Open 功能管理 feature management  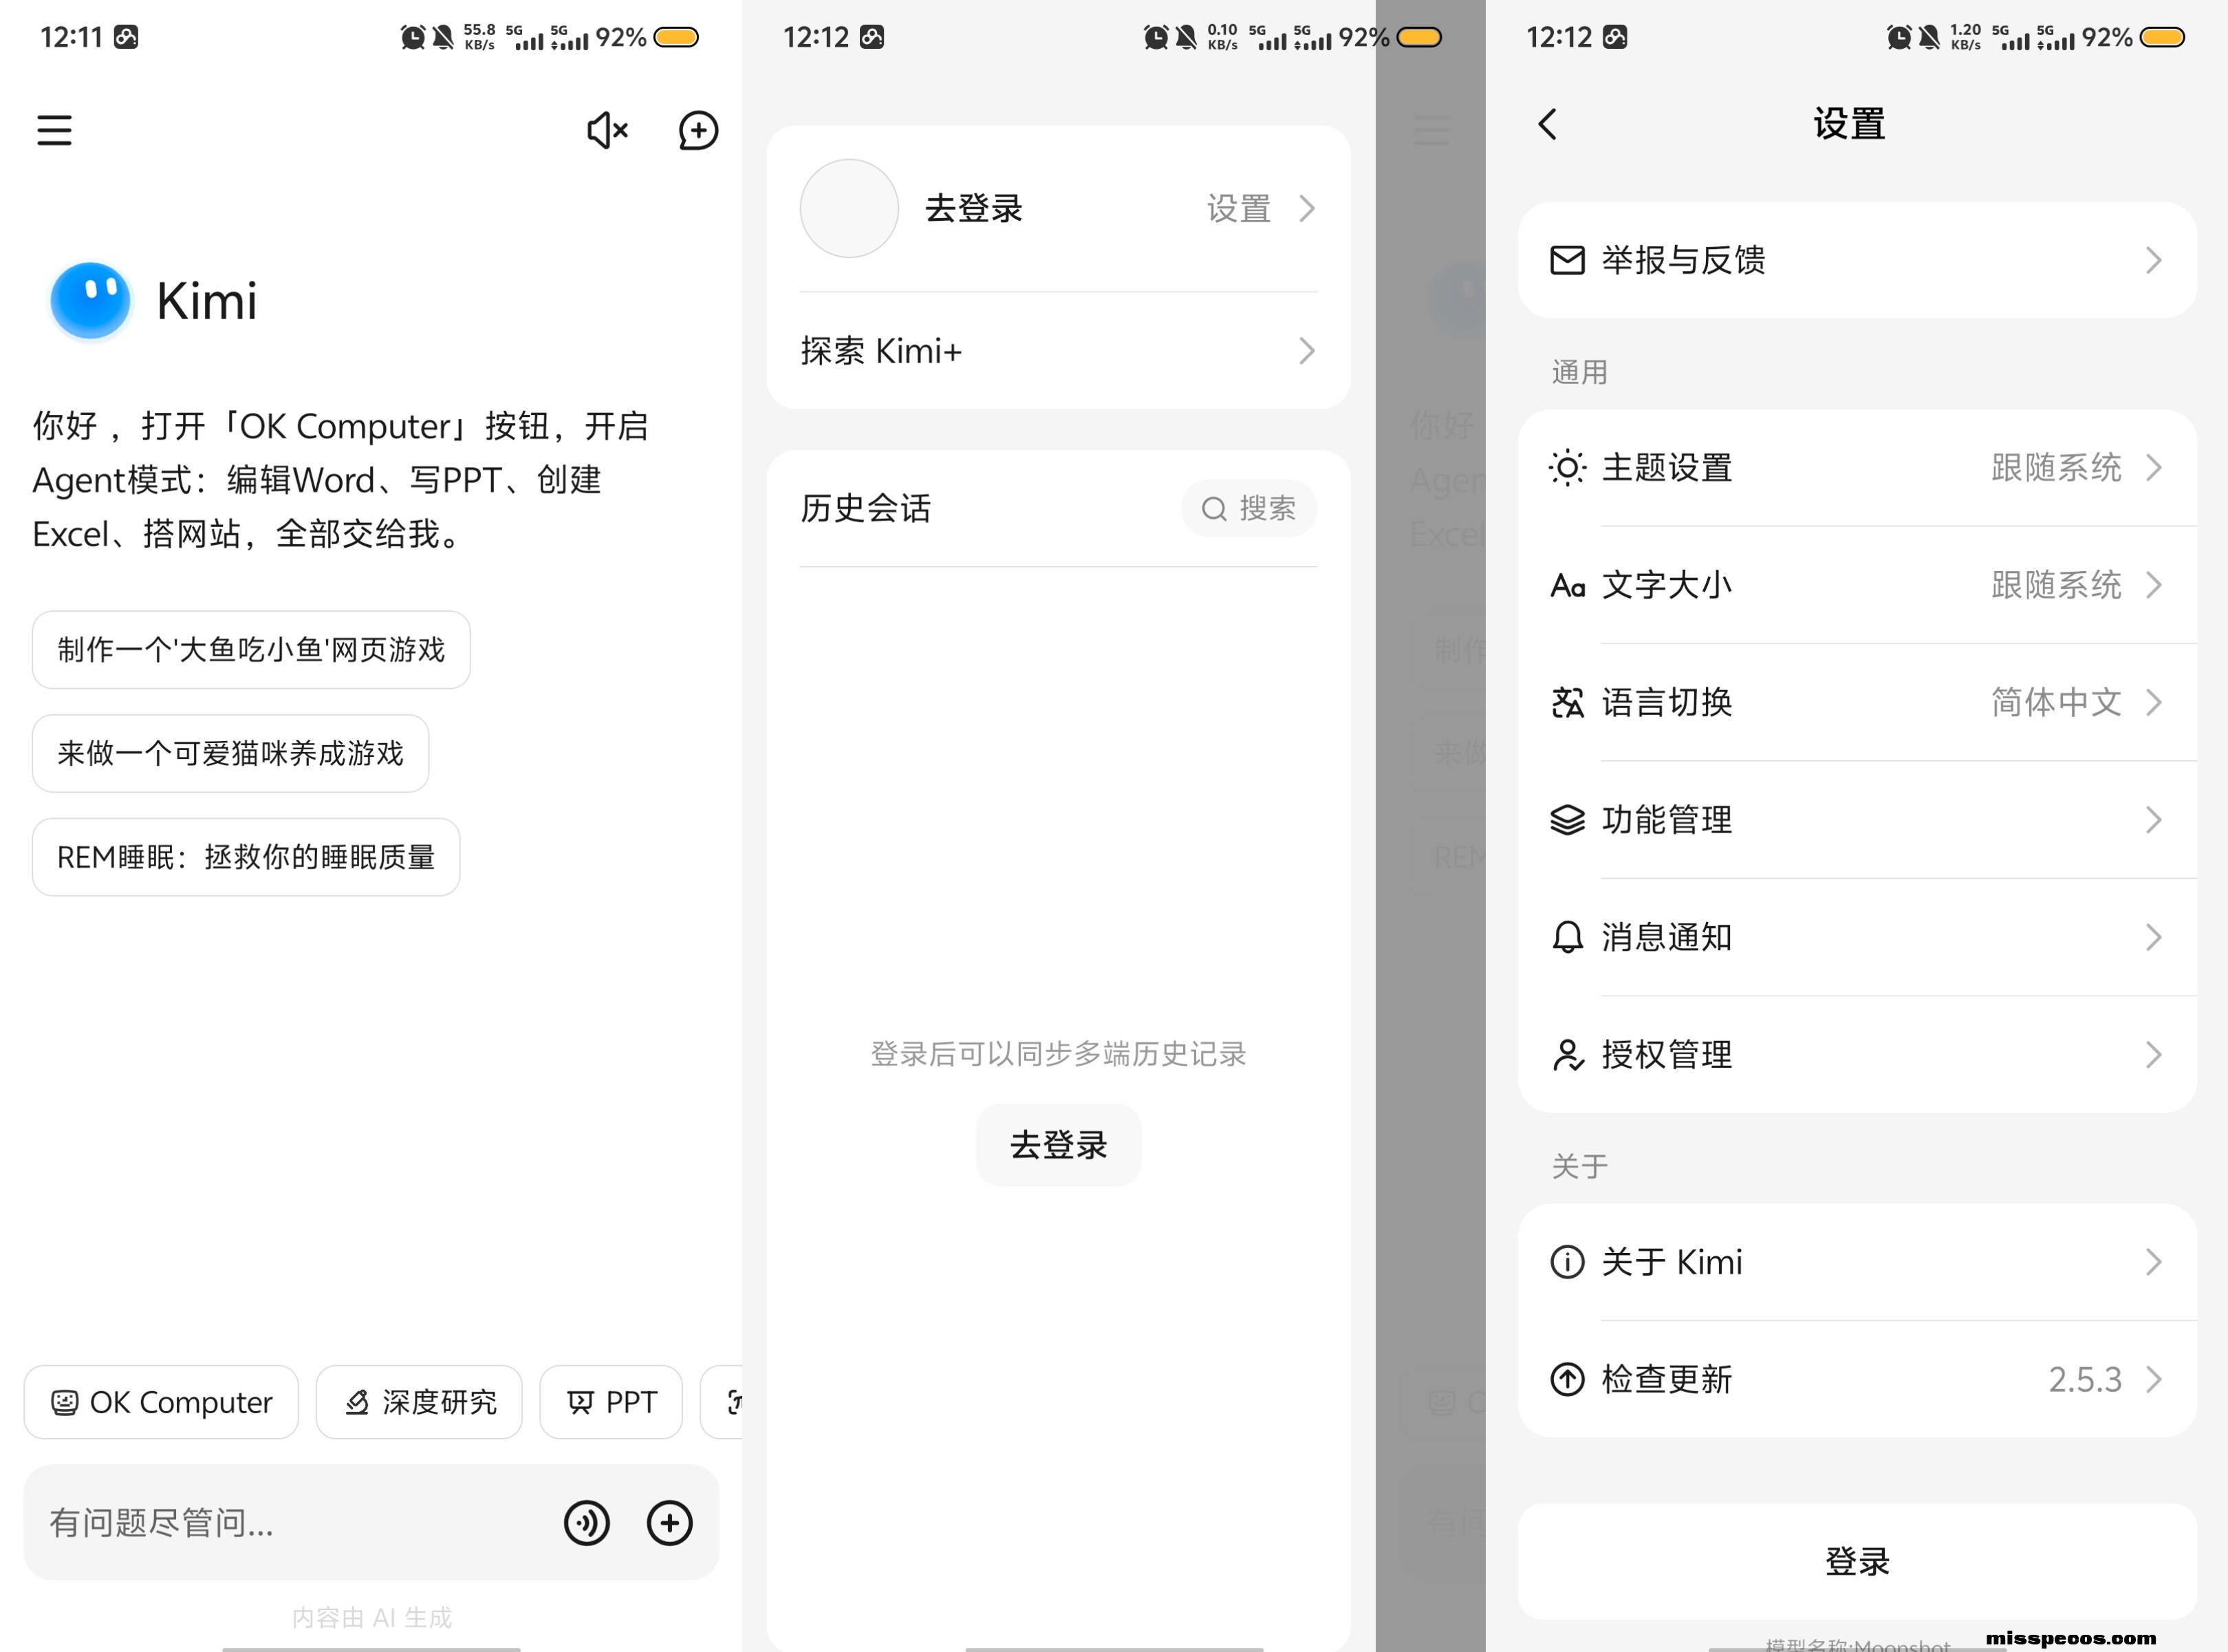pyautogui.click(x=1856, y=820)
